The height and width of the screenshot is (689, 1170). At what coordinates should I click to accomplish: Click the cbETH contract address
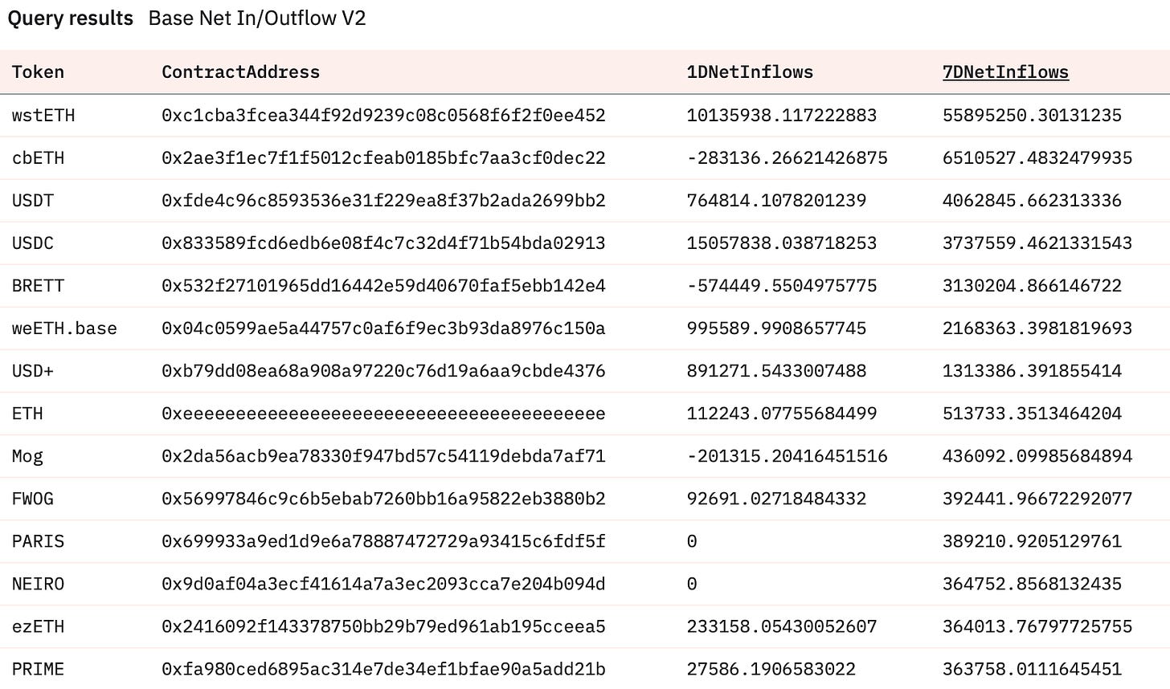pyautogui.click(x=383, y=158)
